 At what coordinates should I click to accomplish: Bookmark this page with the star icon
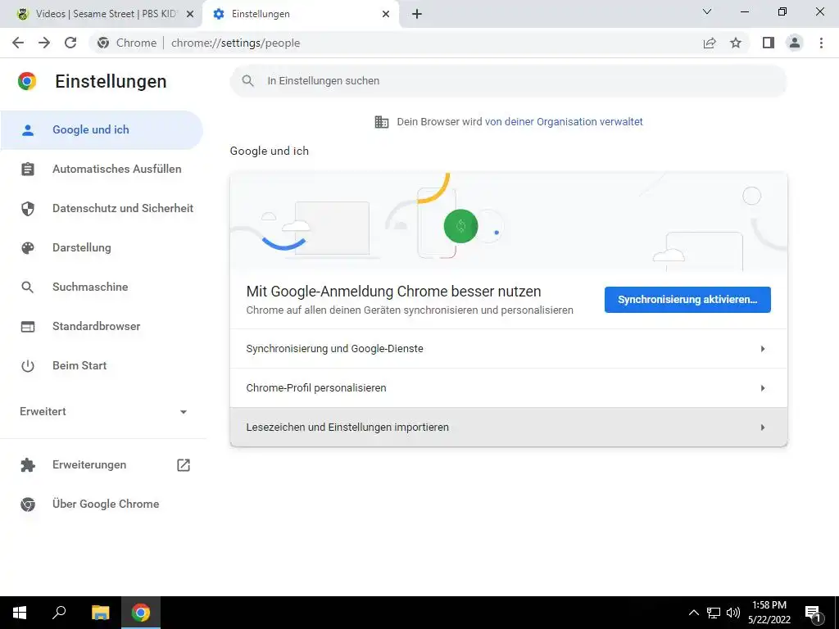736,43
